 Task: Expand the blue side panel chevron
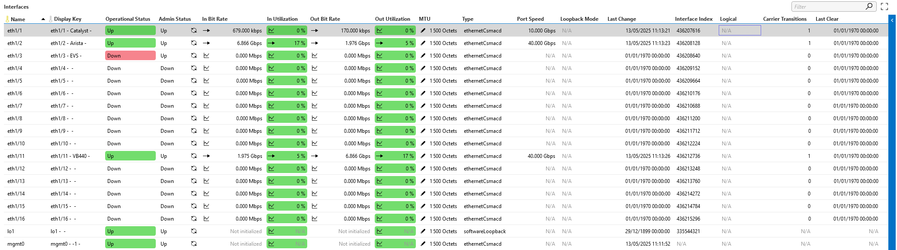pyautogui.click(x=892, y=20)
